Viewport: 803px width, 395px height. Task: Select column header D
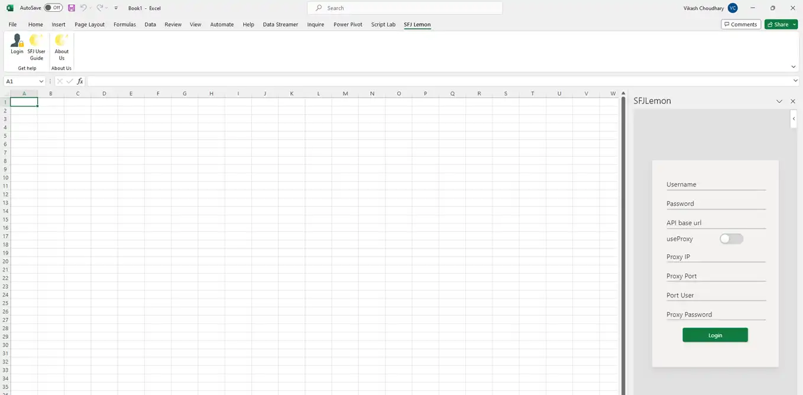(x=104, y=93)
